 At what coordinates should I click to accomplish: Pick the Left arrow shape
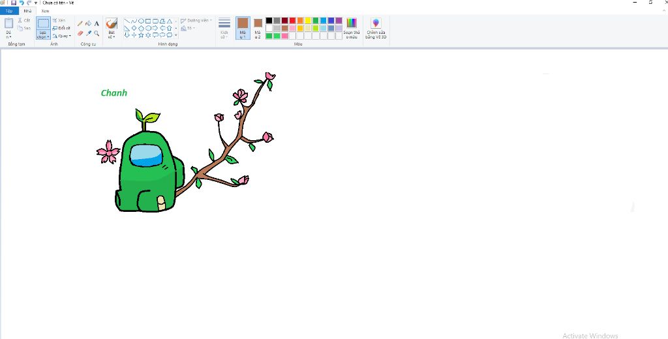[x=162, y=28]
